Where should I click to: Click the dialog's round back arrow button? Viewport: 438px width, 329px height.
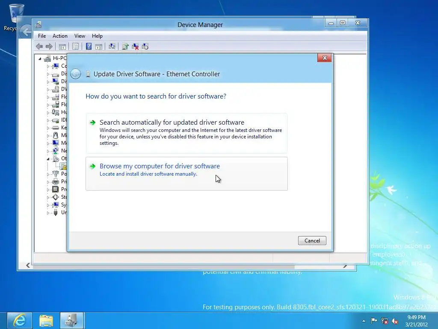tap(75, 74)
